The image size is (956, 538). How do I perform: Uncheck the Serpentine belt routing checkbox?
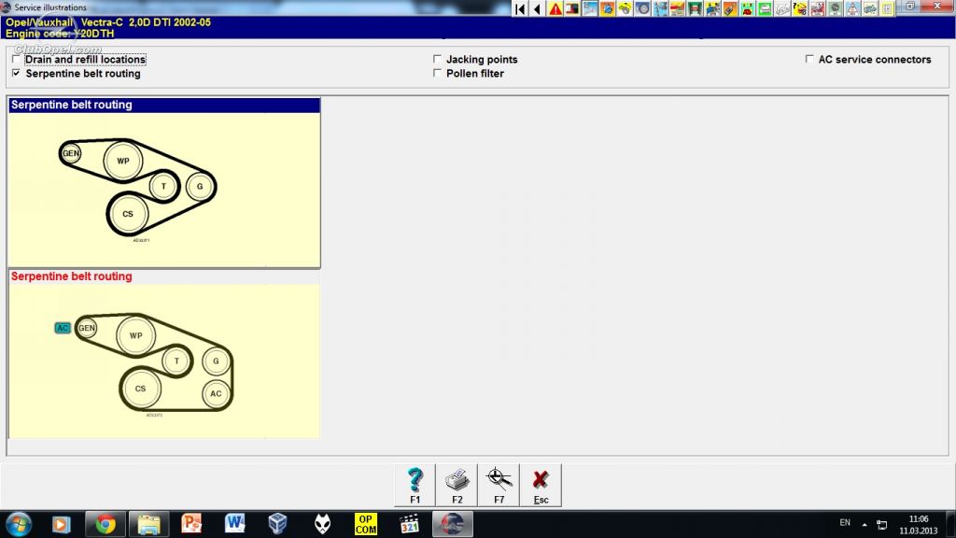click(x=17, y=73)
